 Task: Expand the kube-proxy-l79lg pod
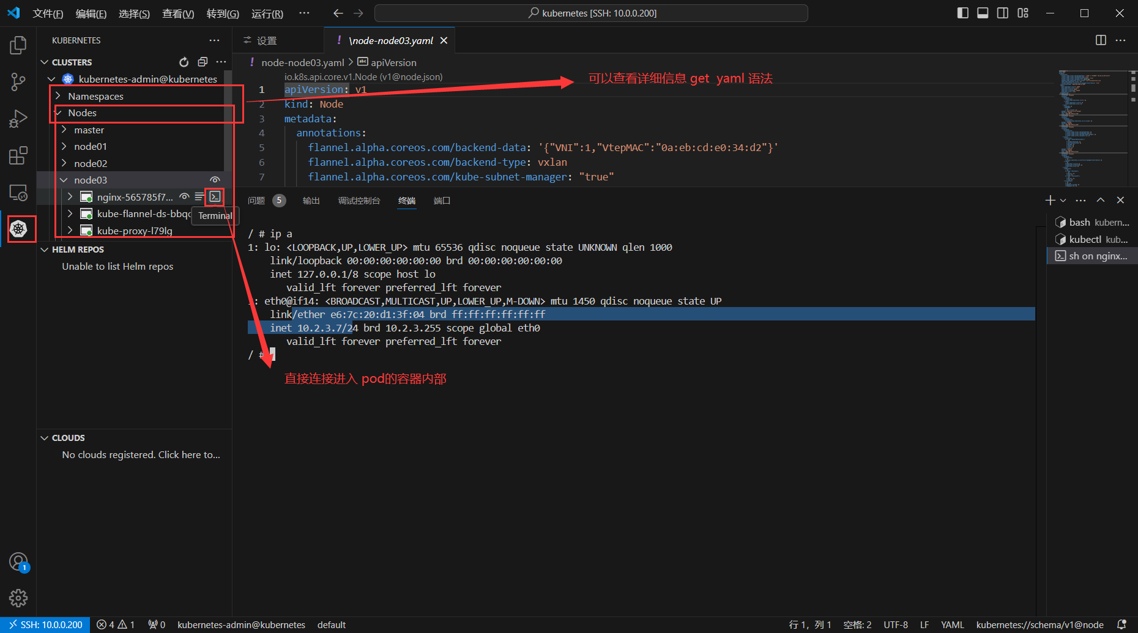pos(70,231)
